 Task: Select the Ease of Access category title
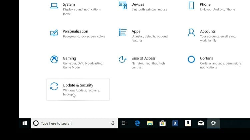[143, 58]
